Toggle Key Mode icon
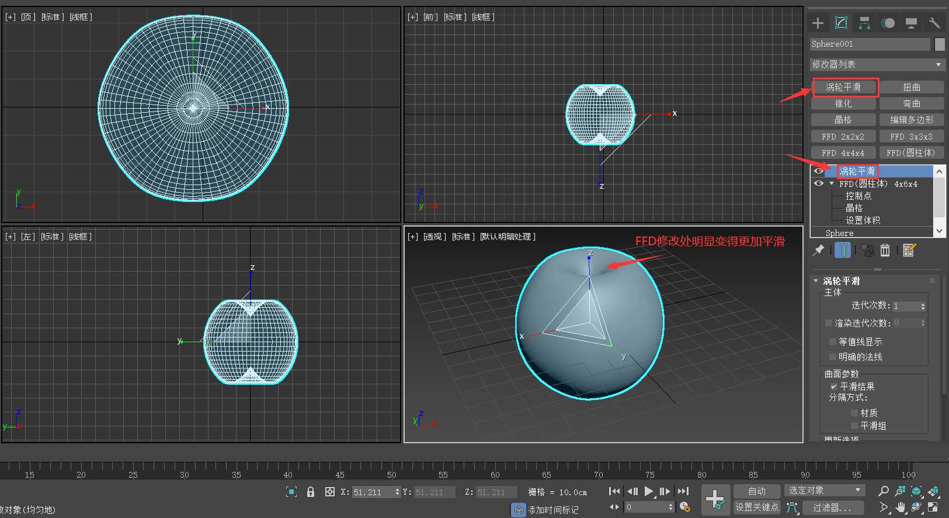Screen dimensions: 949x518 [614, 507]
